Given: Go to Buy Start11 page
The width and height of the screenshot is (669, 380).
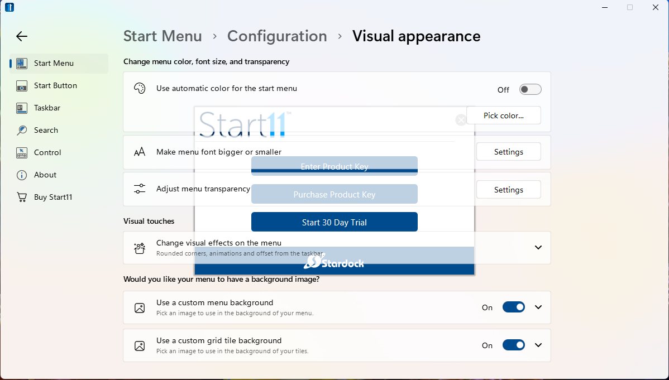Looking at the screenshot, I should coord(59,197).
